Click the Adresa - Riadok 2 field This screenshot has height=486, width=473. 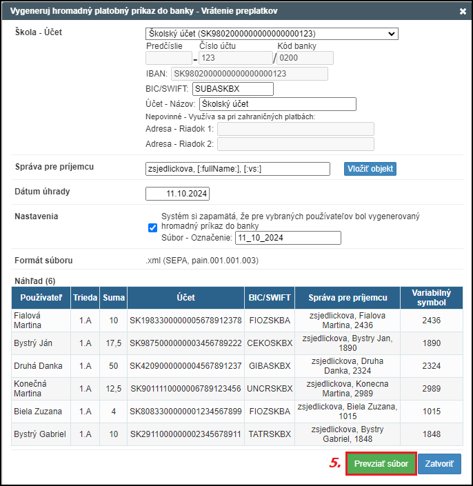(x=296, y=144)
